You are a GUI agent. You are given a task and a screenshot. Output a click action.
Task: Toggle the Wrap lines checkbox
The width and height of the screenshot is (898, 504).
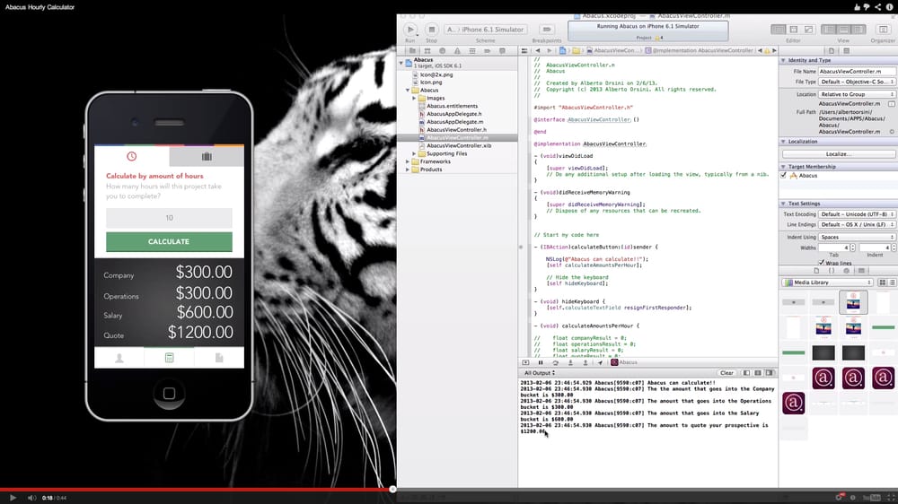[822, 263]
